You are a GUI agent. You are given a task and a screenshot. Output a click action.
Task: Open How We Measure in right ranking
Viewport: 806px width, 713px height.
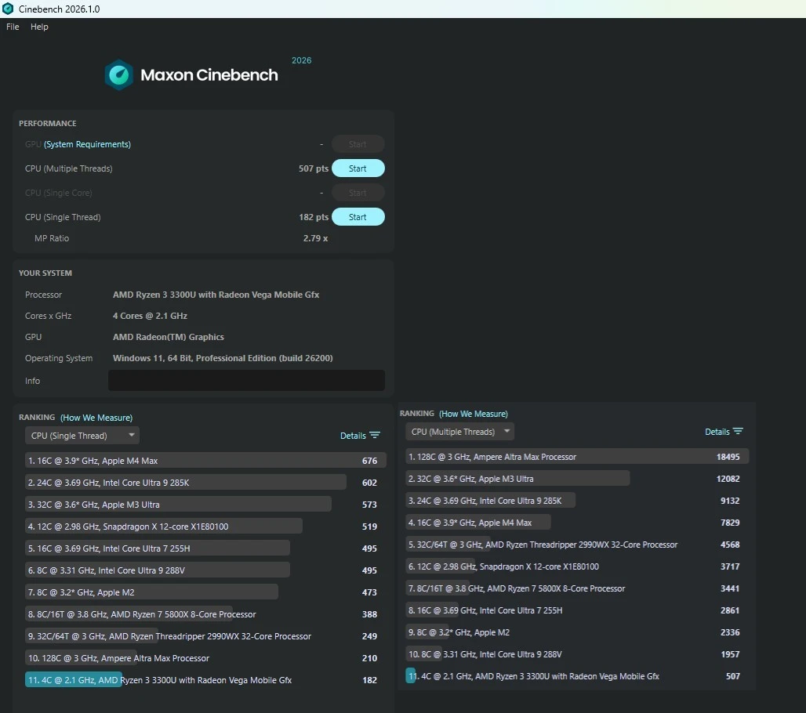tap(474, 414)
